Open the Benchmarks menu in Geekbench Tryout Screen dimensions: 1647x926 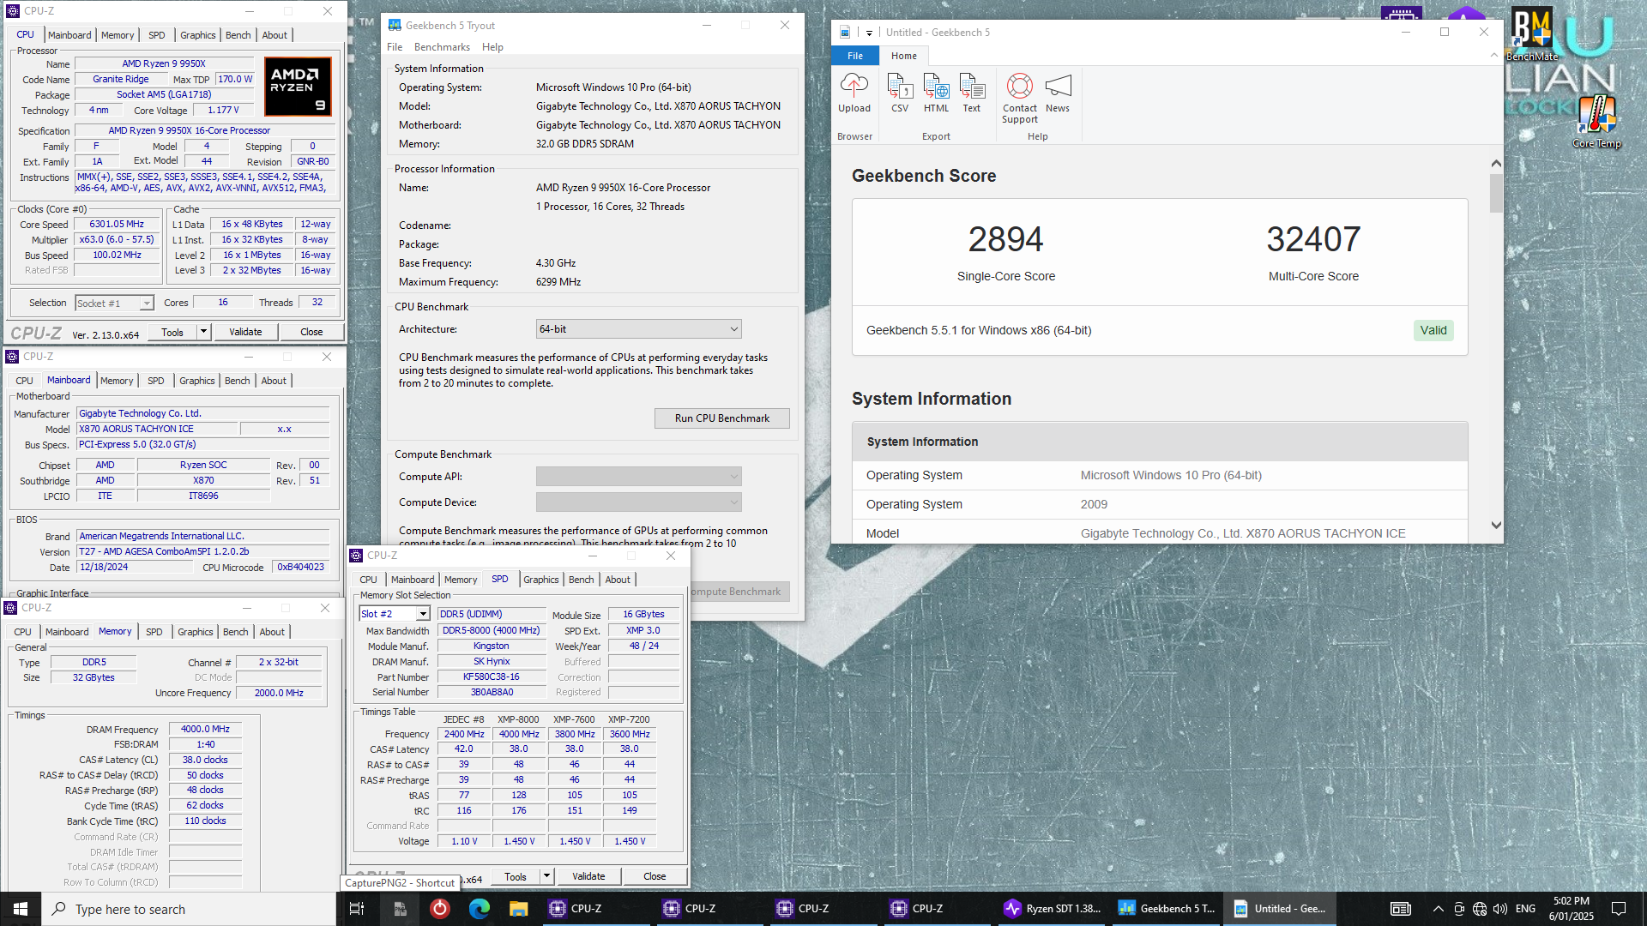[442, 47]
